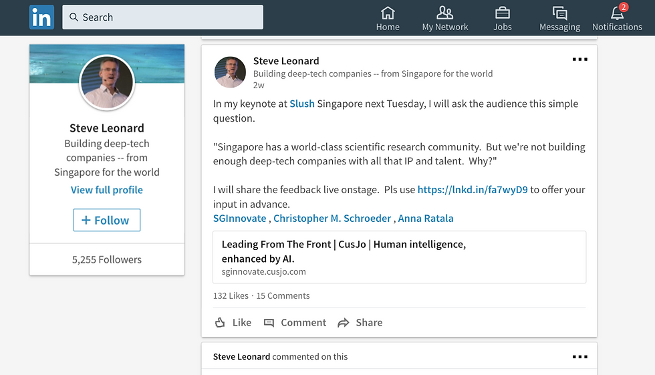Screen dimensions: 655x375
Task: Click the sginnovate.cusjo.com source text
Action: click(263, 271)
